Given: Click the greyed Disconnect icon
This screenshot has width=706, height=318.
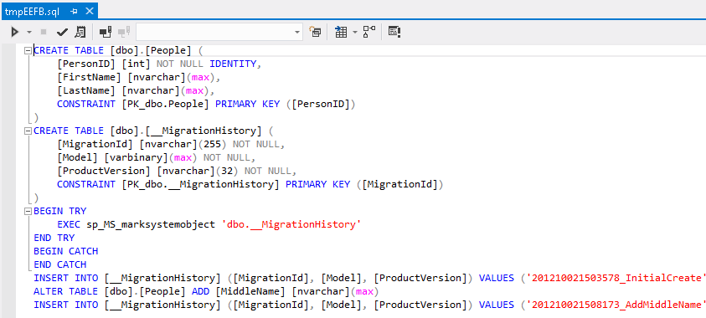Looking at the screenshot, I should (x=124, y=32).
